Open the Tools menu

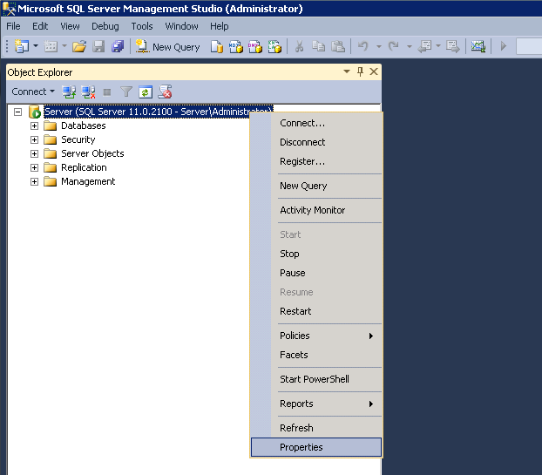click(142, 26)
